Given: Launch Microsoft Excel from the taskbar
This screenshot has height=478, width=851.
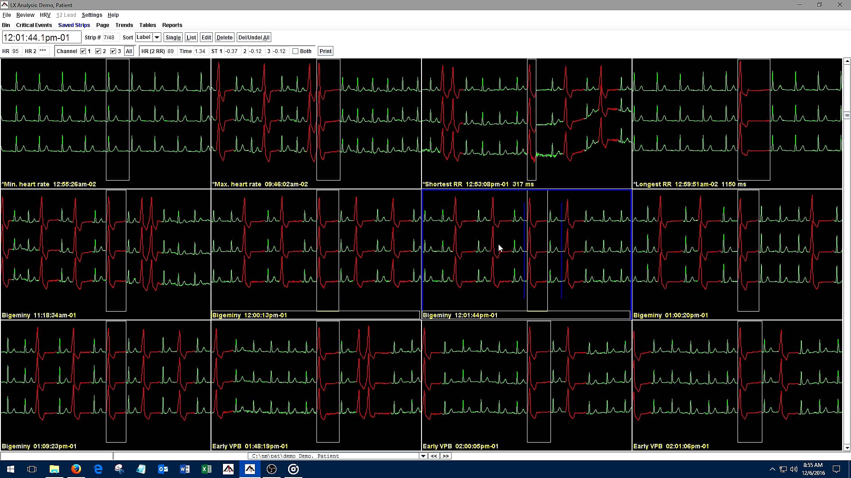Looking at the screenshot, I should (207, 469).
